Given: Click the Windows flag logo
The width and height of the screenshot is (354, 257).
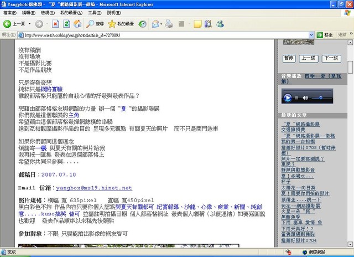Looking at the screenshot, I should pos(347,13).
